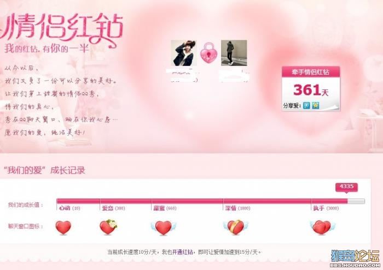Select the 深情 (1800) level label

(x=238, y=208)
